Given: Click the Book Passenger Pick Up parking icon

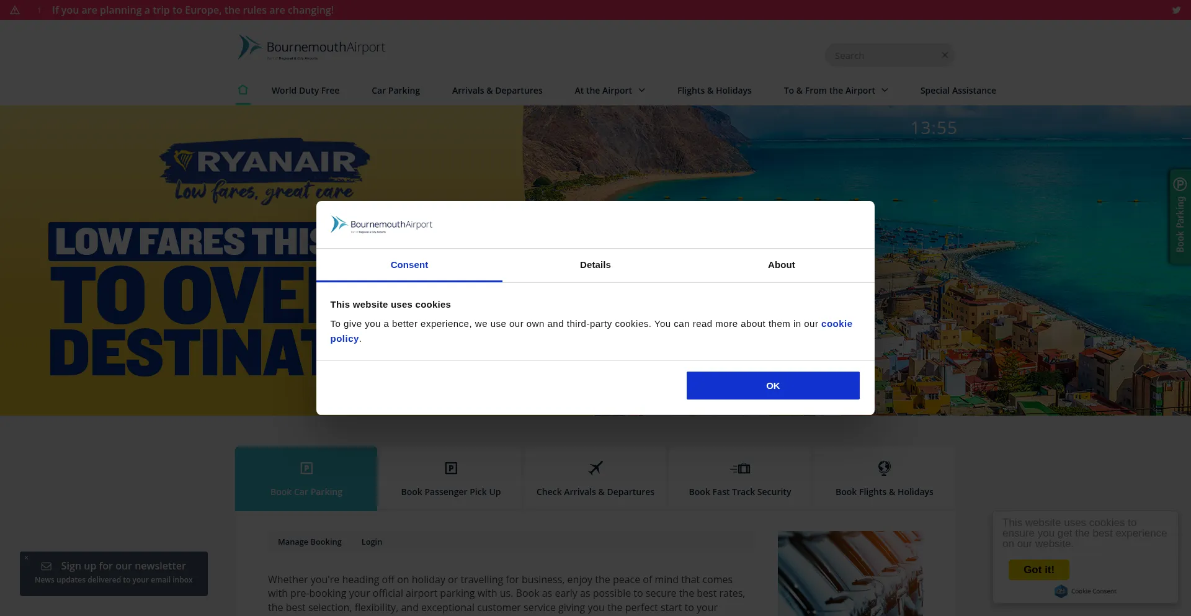Looking at the screenshot, I should [451, 468].
